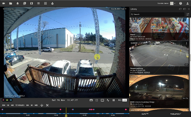Open the Person walking clip thumbnail

(x=159, y=58)
